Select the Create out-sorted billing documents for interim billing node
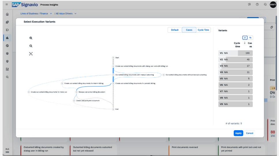Viewport: 279px width, 156px height. [x=62, y=83]
